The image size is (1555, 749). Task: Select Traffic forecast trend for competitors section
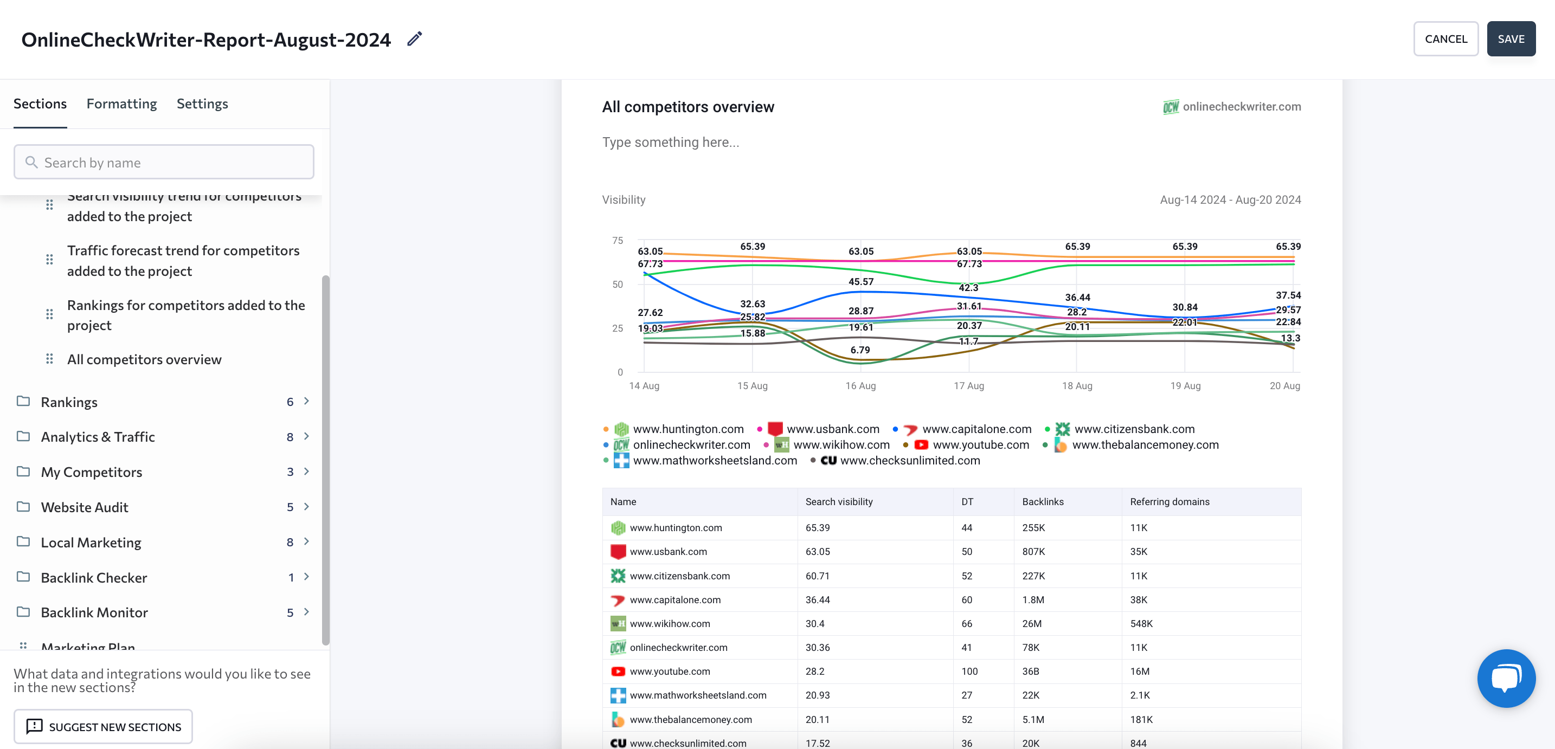pos(183,261)
